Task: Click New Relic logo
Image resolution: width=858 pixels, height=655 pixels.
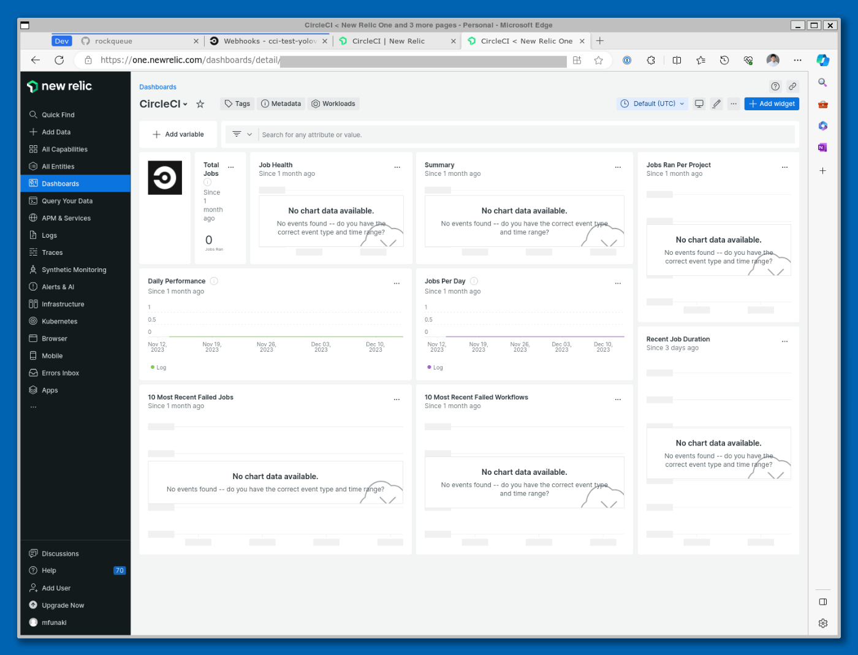Action: [x=59, y=86]
